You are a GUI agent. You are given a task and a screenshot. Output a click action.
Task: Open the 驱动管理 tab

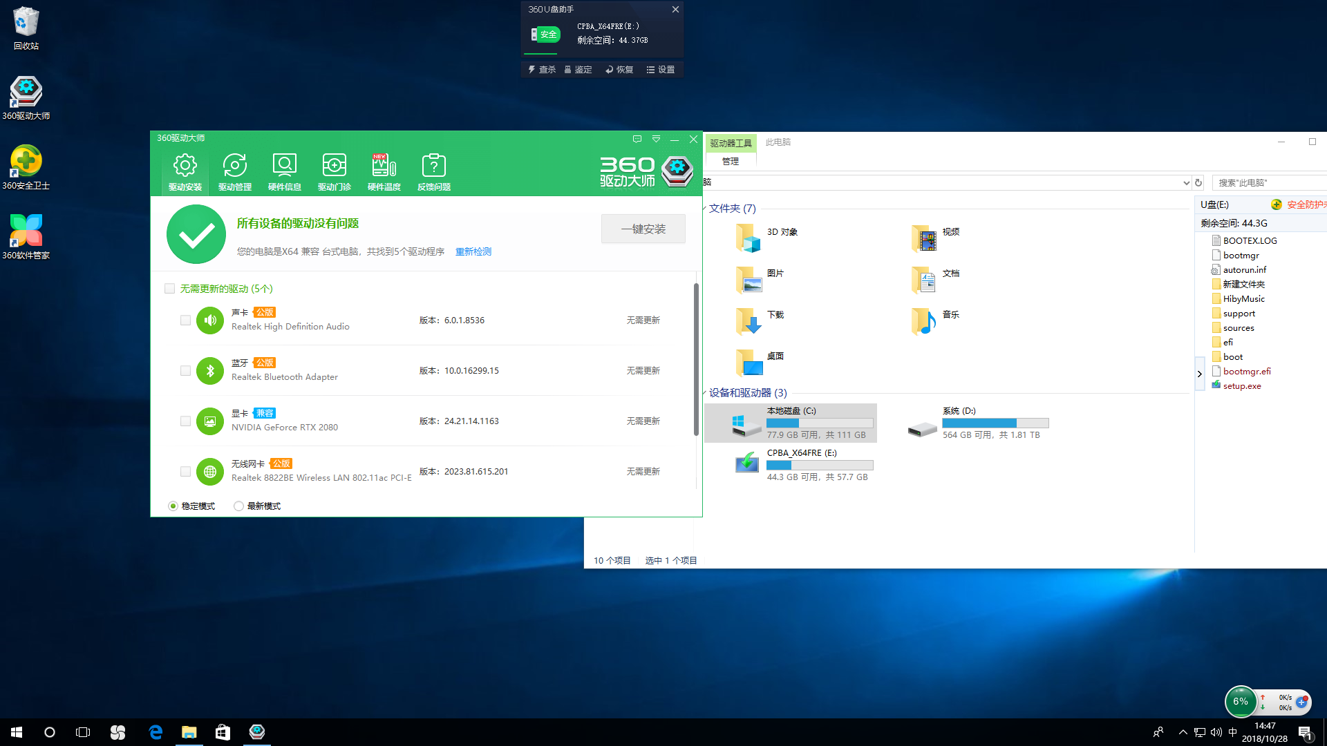(235, 173)
